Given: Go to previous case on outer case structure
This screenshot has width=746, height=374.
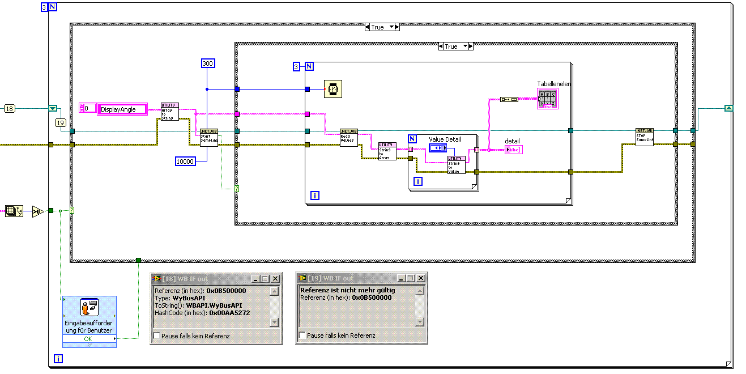Looking at the screenshot, I should coord(368,27).
